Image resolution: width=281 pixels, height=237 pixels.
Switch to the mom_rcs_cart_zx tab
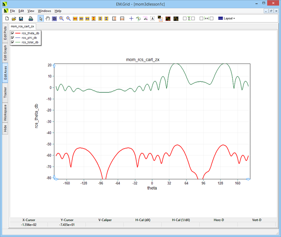[x=22, y=26]
